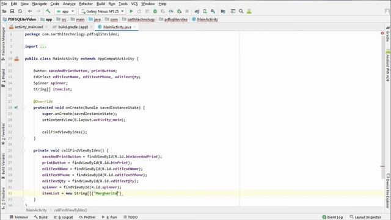Click the pdfsqlitevideo breadcrumb folder

[x=176, y=19]
